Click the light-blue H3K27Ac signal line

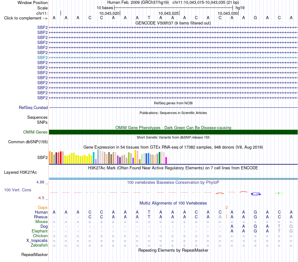(x=173, y=178)
